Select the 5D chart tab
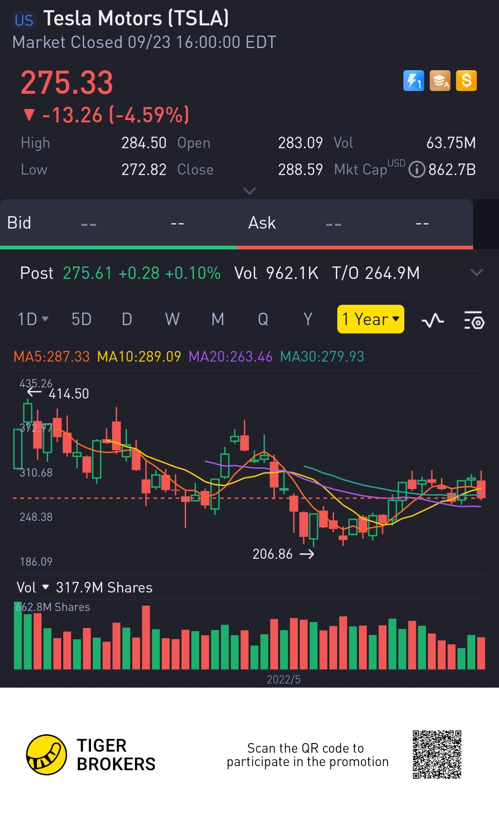Screen dimensions: 499x822 (x=81, y=319)
